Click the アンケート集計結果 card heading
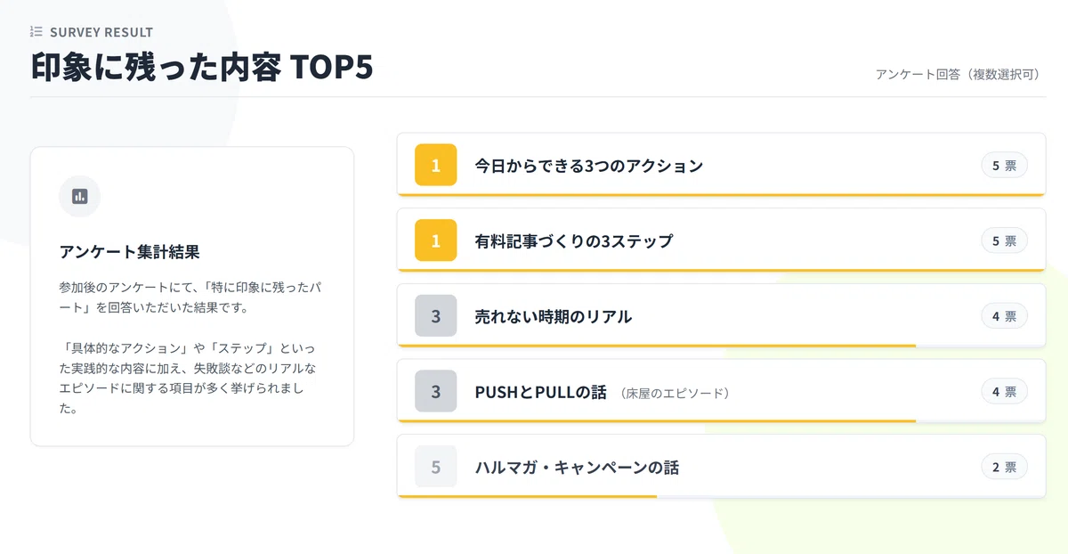 click(129, 252)
